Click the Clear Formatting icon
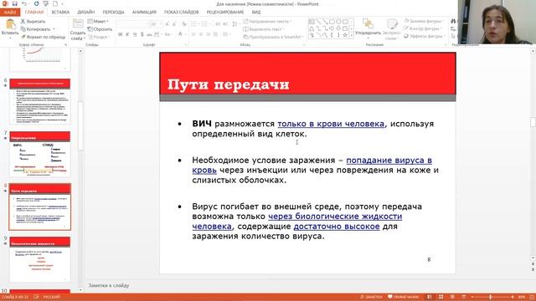Viewport: 536px width, 301px height. pyautogui.click(x=184, y=24)
